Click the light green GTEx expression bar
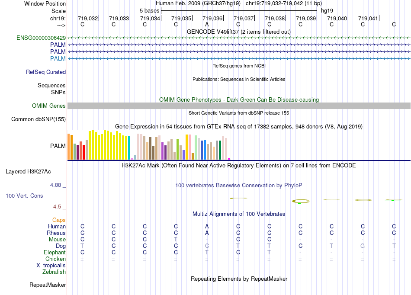411x295 pixels. tap(196, 147)
